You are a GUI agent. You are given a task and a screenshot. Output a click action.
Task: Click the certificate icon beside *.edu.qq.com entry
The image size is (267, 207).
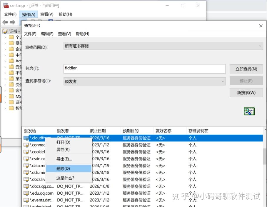click(26, 193)
